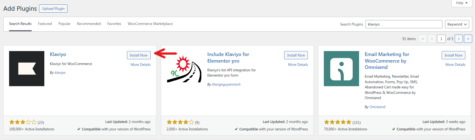Open the Recommended plugins tab

89,24
